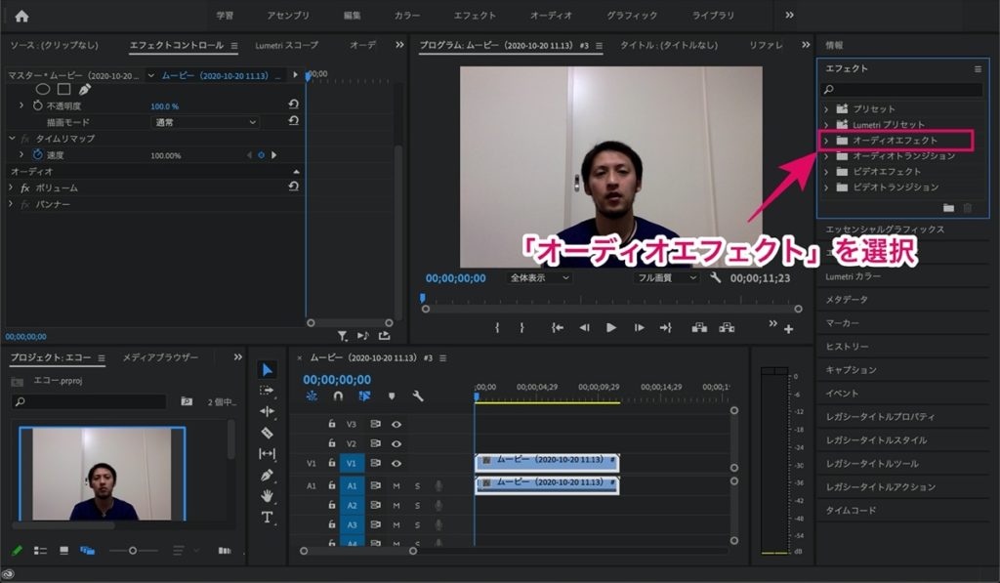
Task: Solo audio track A2
Action: [x=417, y=506]
